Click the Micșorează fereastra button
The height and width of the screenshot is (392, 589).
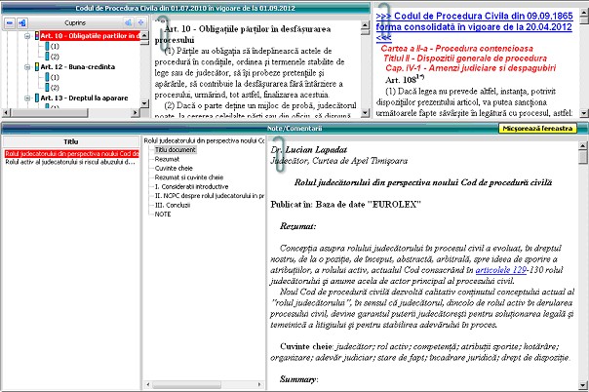tap(537, 129)
